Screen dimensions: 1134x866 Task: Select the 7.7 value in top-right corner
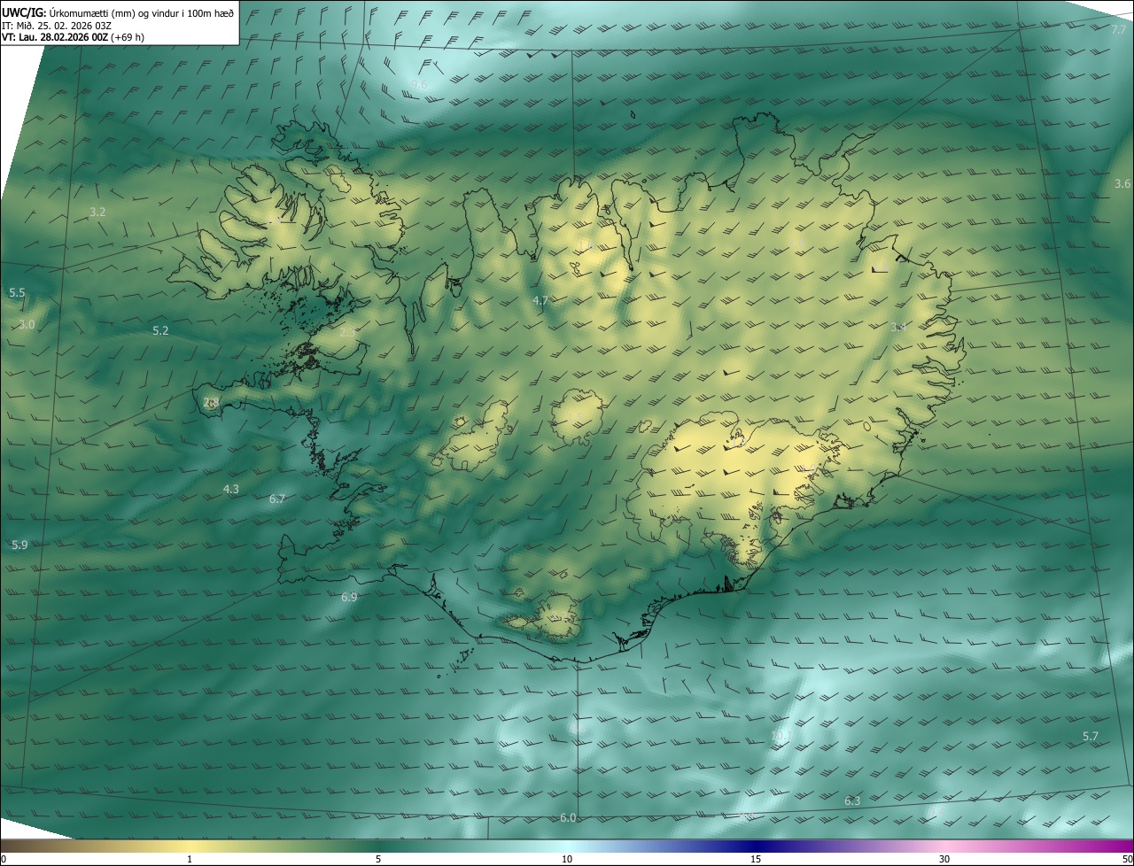tap(1119, 30)
